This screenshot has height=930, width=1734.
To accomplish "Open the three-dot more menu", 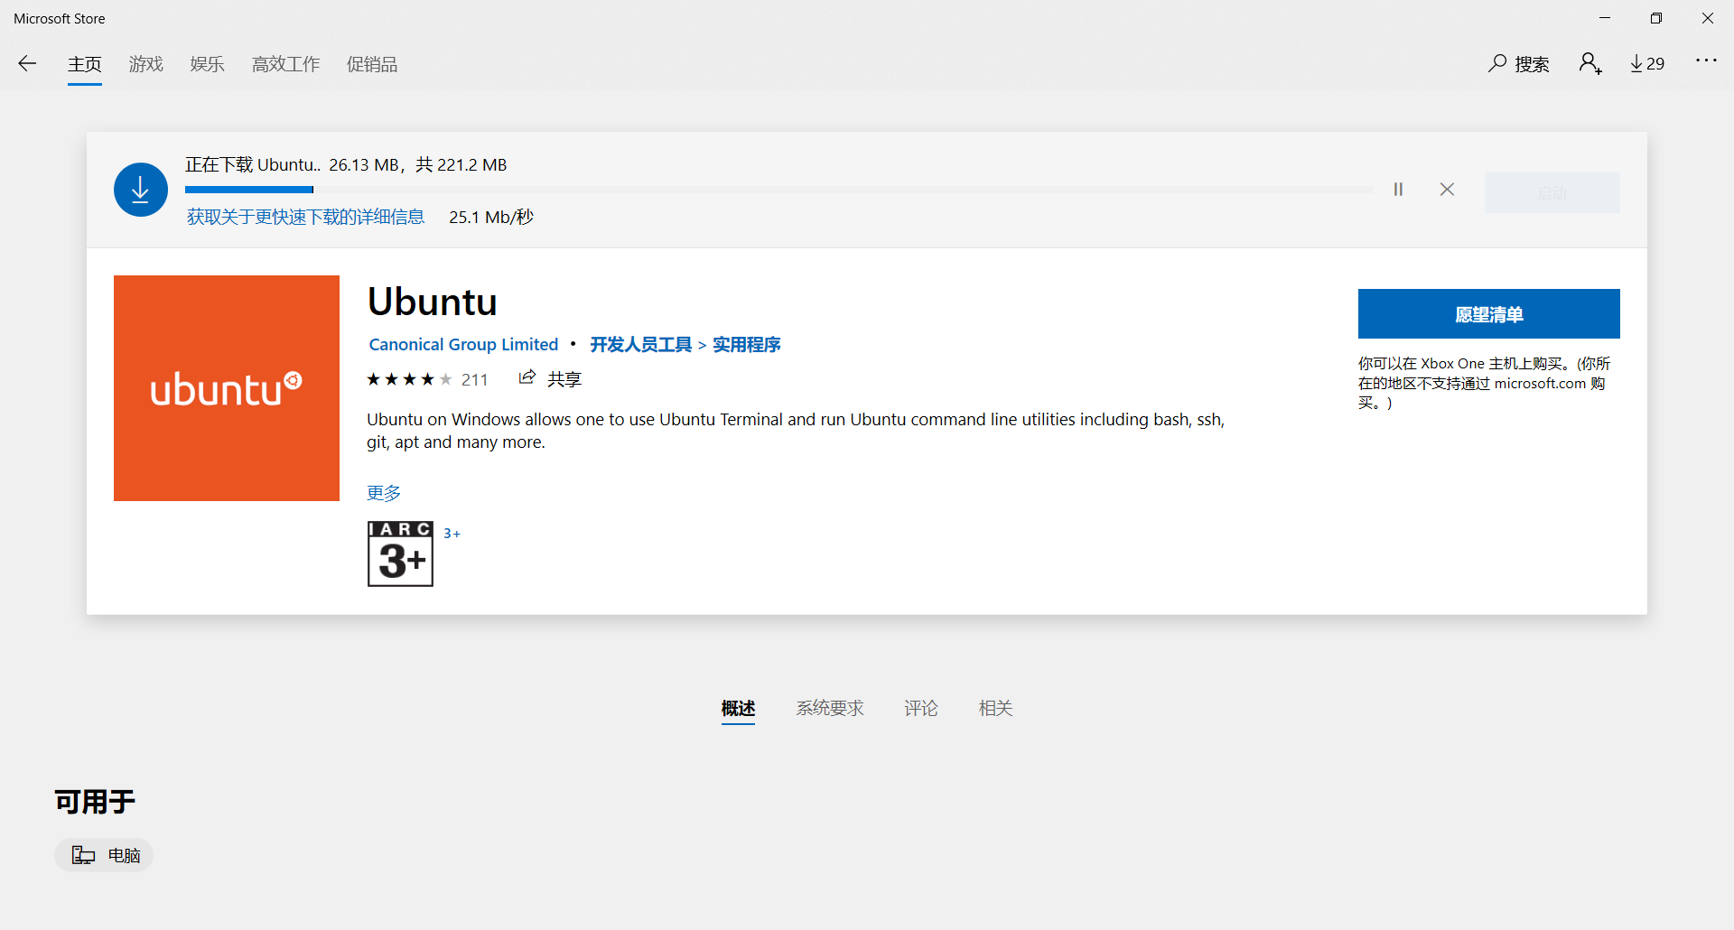I will coord(1706,60).
